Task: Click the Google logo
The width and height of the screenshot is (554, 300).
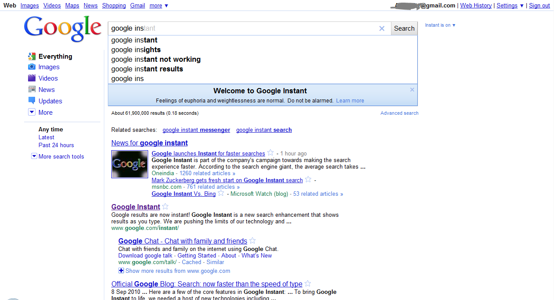Action: [63, 28]
